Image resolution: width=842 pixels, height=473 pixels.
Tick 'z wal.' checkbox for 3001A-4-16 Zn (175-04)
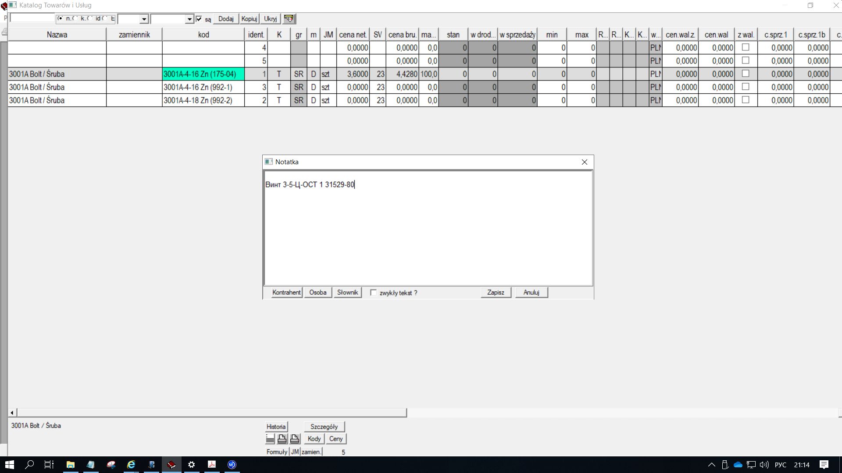745,74
